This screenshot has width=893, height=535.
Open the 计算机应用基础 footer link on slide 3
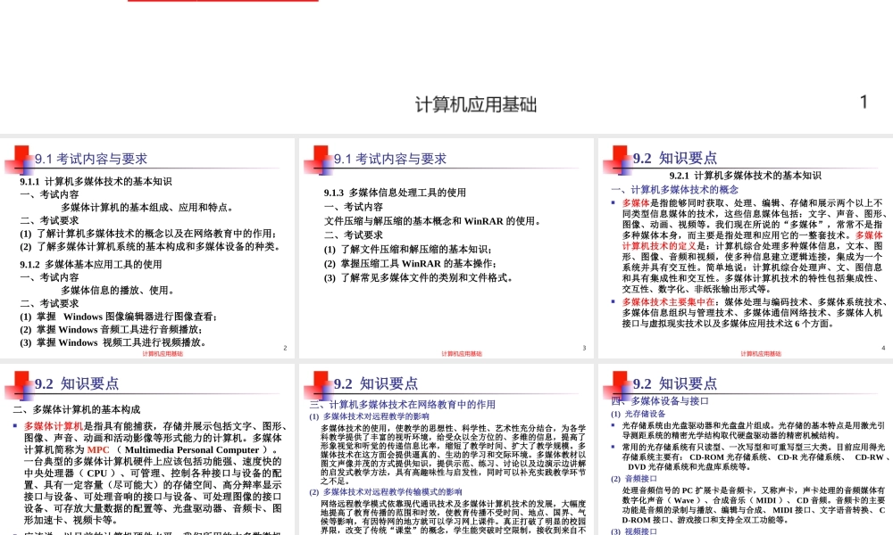[x=461, y=353]
